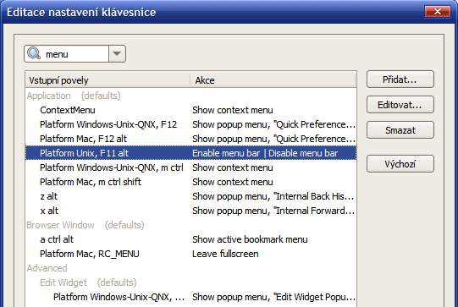Click 'Show context menu' action in ContextMenu row
The image size is (458, 307).
(x=233, y=110)
